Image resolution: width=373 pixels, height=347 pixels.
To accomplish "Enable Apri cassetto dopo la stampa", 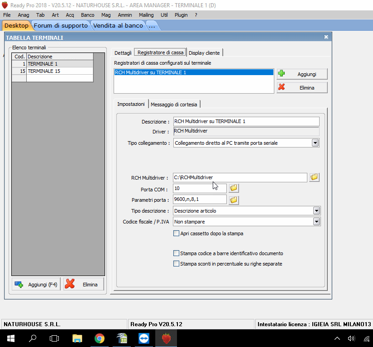I will (176, 233).
